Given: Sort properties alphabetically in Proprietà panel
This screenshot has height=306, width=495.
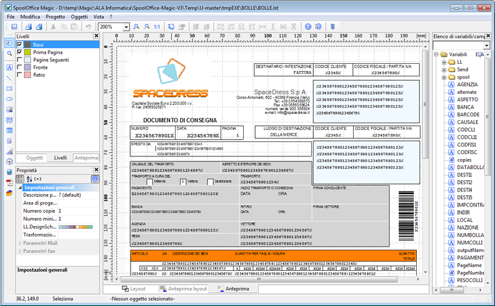Looking at the screenshot, I should pyautogui.click(x=29, y=179).
